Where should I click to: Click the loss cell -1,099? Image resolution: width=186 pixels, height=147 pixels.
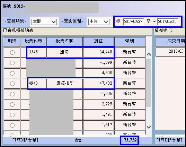tap(98, 63)
